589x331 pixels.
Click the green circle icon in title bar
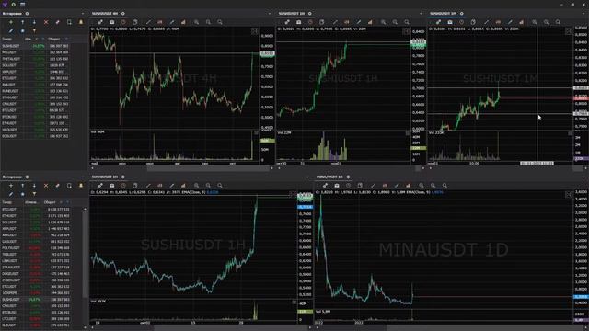[14, 4]
